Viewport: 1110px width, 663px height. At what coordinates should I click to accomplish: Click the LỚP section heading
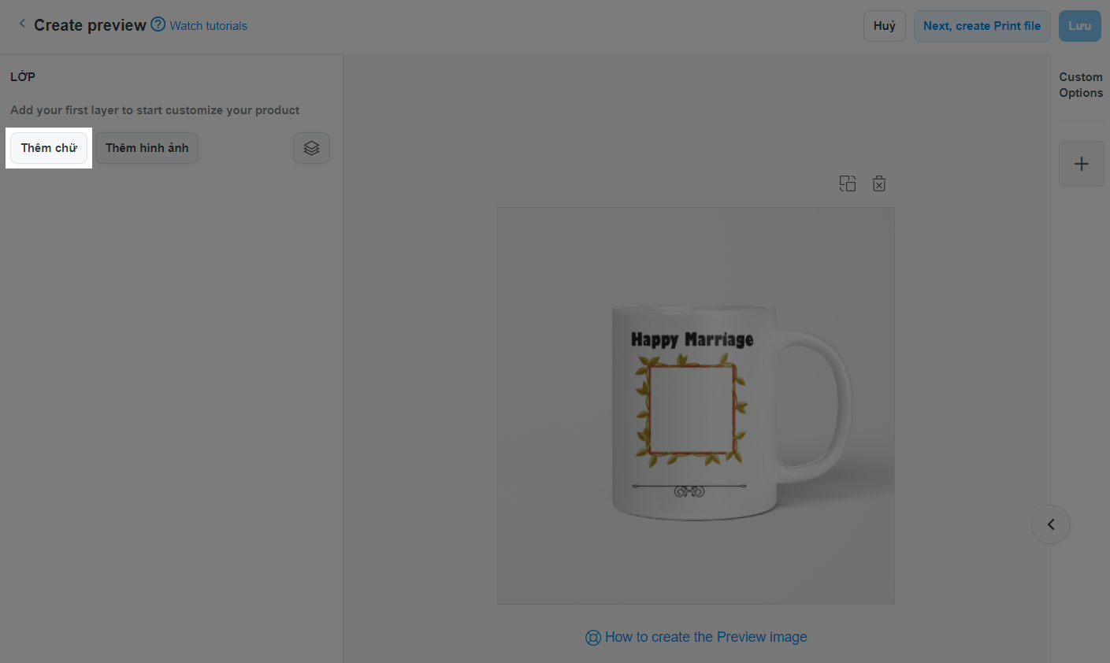23,76
